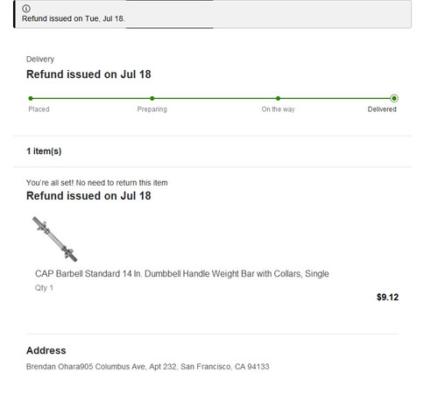Click the info icon in refund banner
The image size is (438, 408).
pos(26,9)
